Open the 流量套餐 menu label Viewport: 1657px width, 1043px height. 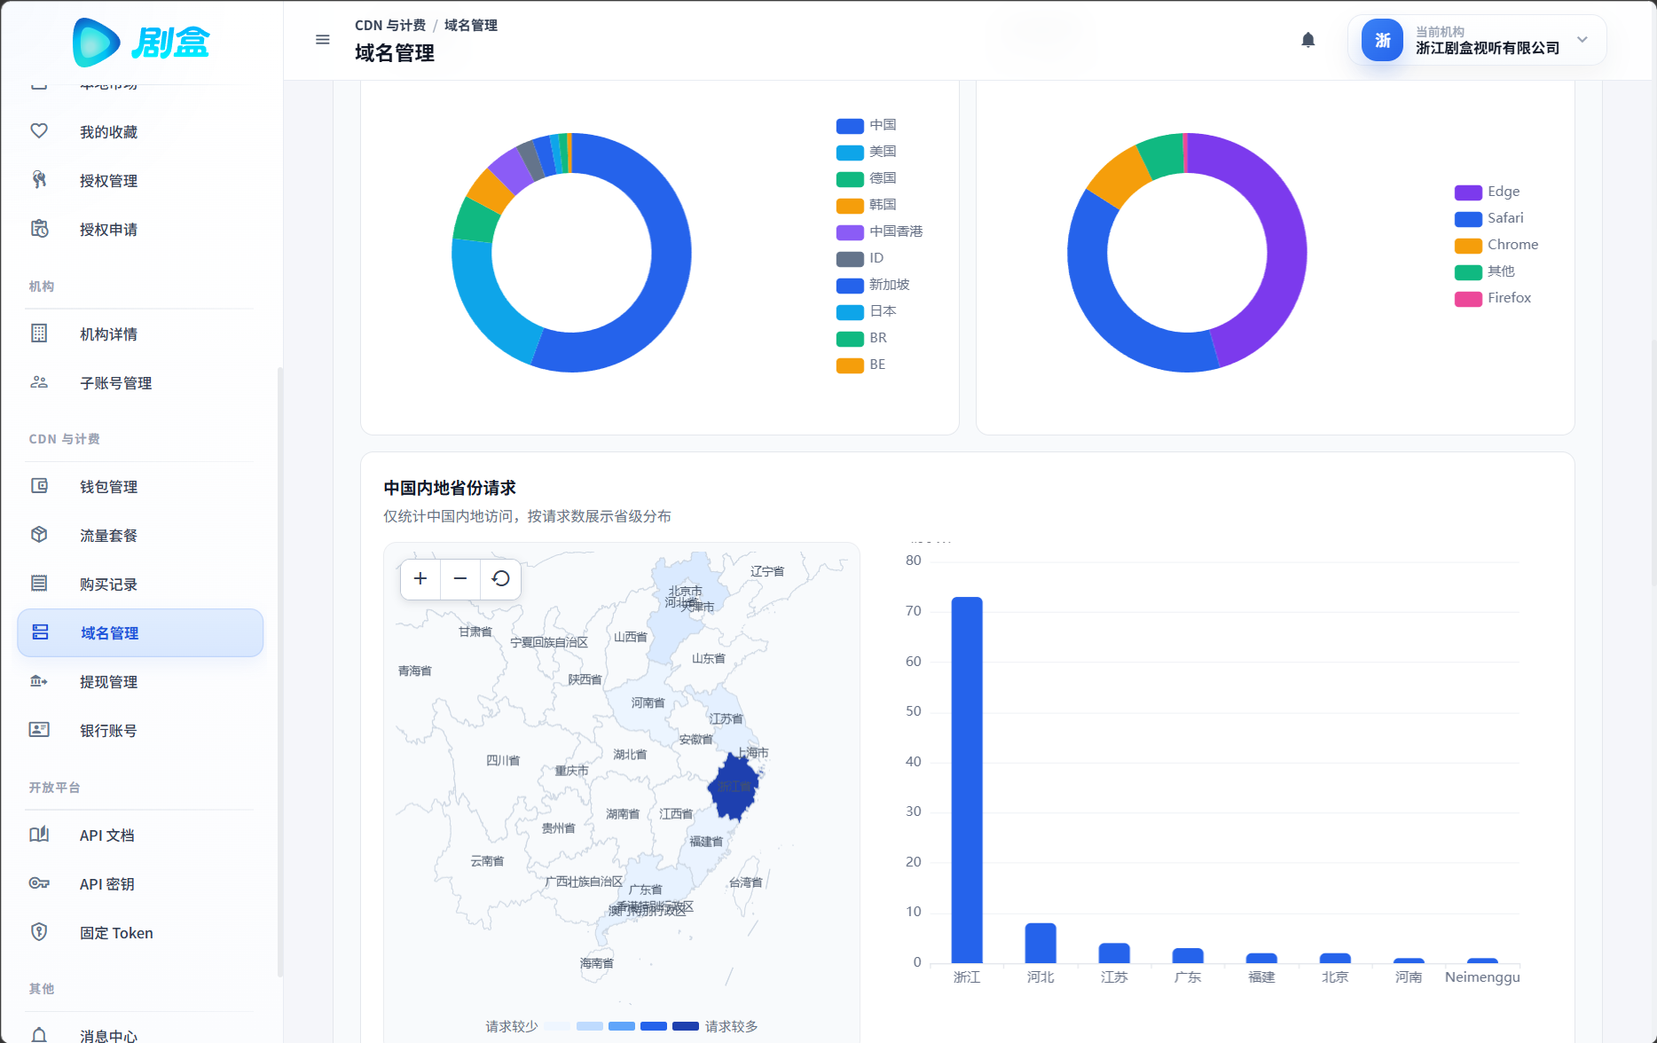pos(108,536)
